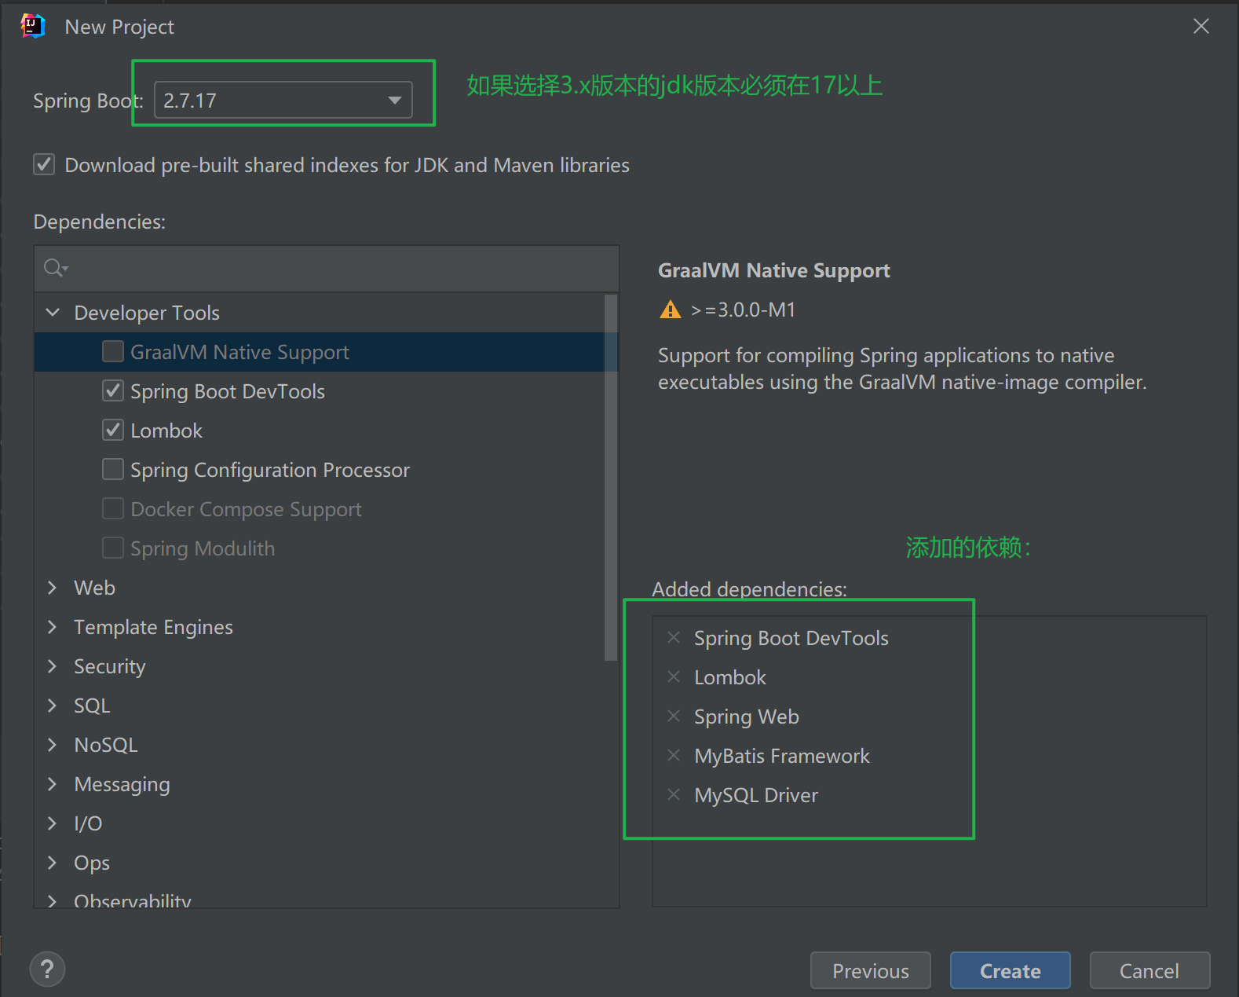Click the Cancel button
1239x997 pixels.
(x=1149, y=971)
